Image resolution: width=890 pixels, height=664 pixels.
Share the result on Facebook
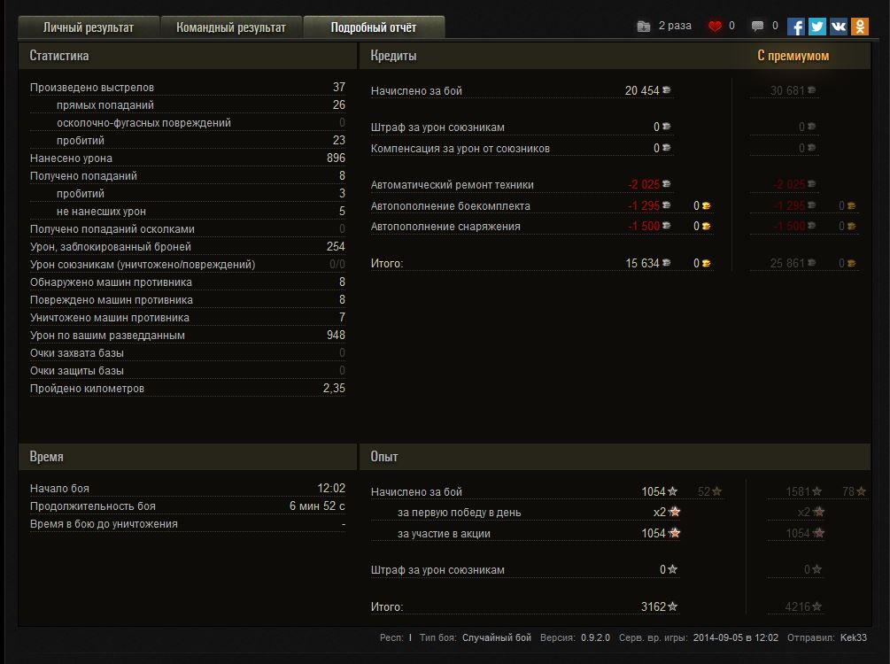(796, 27)
